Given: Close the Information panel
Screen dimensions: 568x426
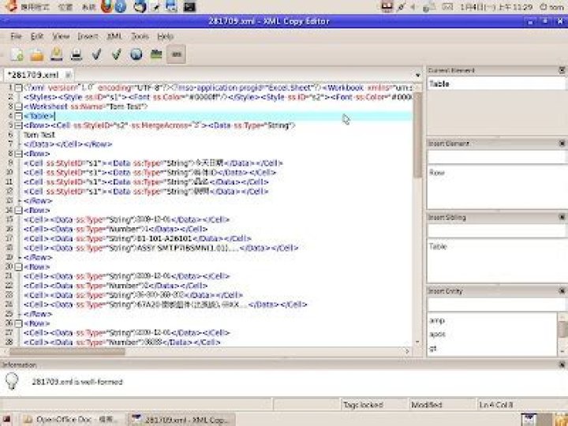Looking at the screenshot, I should click(x=562, y=364).
